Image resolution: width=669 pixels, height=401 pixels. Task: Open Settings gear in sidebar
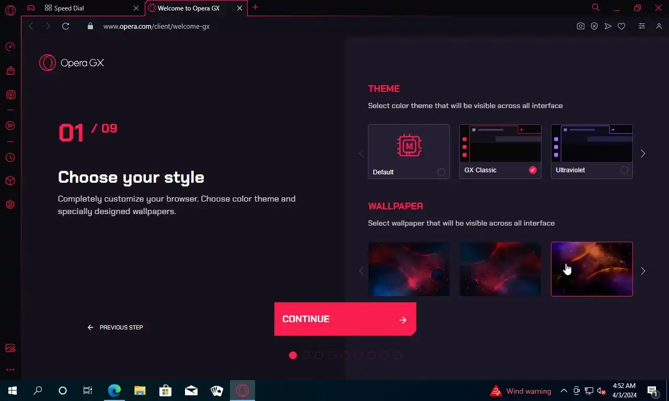click(x=10, y=205)
